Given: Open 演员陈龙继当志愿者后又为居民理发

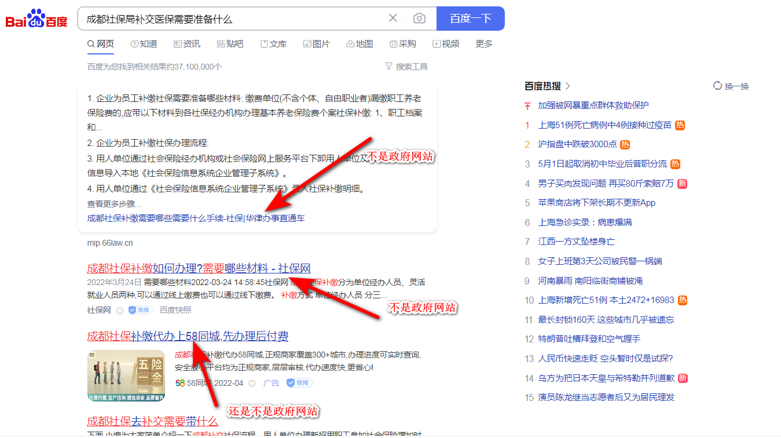Looking at the screenshot, I should point(606,397).
